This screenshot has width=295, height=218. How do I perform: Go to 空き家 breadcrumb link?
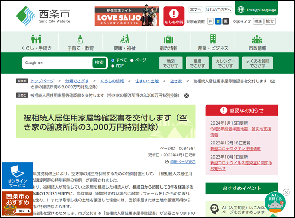coord(176,81)
